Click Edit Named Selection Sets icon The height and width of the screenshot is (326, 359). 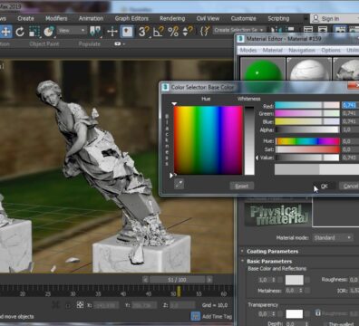point(205,32)
